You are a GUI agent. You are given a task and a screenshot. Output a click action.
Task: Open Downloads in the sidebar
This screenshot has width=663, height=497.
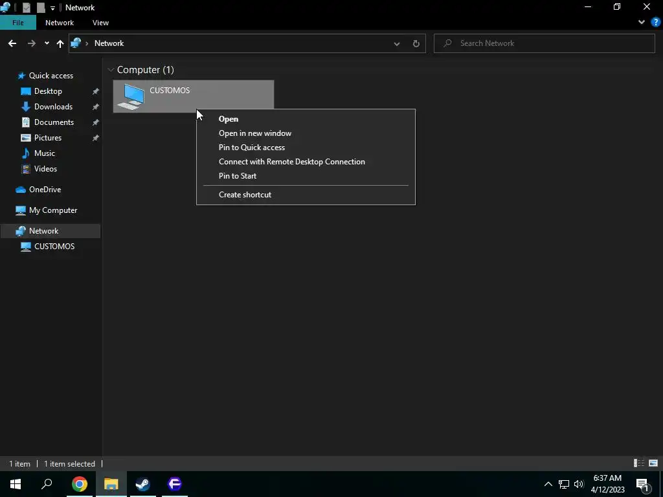(x=53, y=107)
